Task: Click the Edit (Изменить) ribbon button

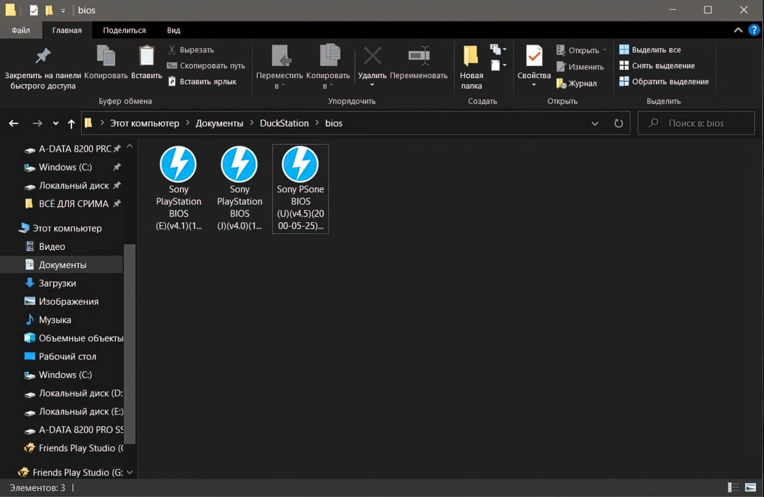Action: [x=580, y=67]
